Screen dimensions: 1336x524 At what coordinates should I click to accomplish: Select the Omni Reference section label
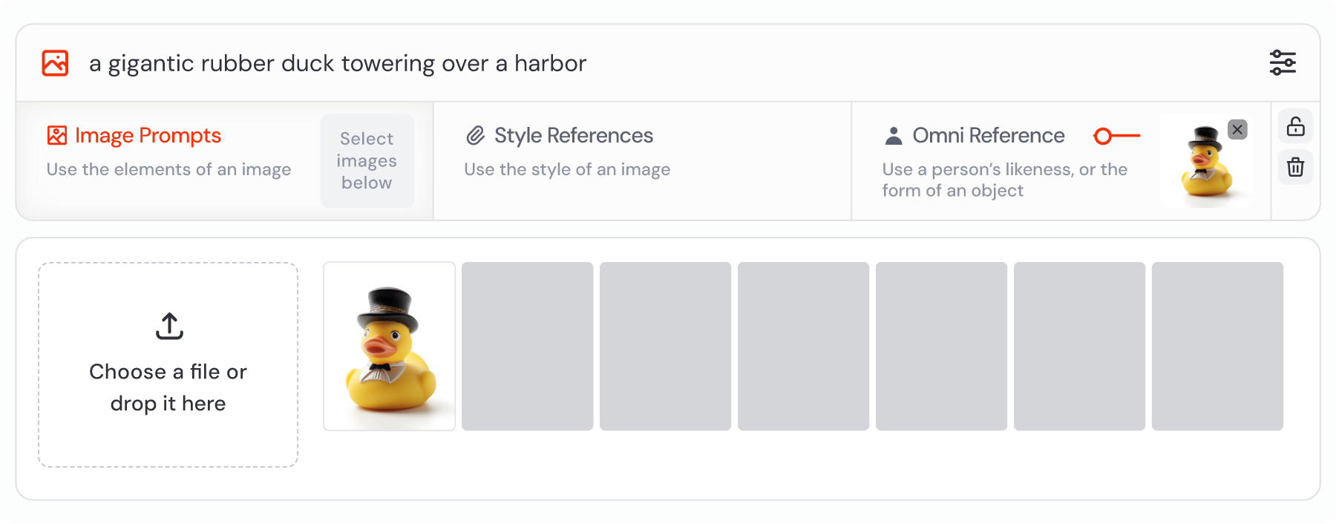(989, 135)
